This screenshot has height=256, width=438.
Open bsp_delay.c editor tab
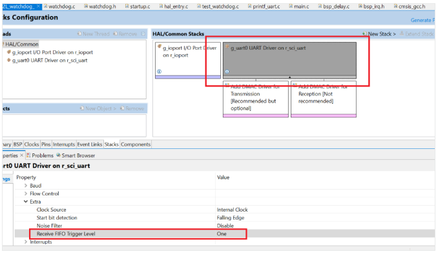333,6
